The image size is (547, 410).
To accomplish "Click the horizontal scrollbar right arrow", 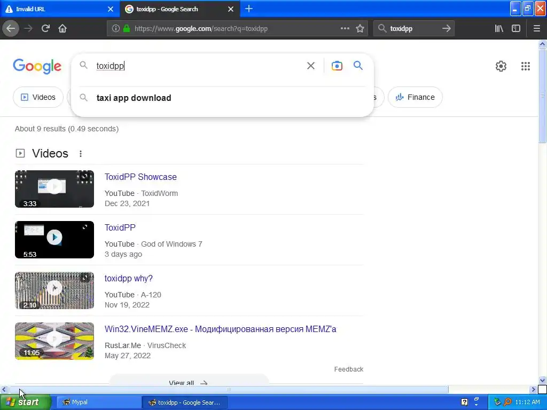I will click(533, 389).
